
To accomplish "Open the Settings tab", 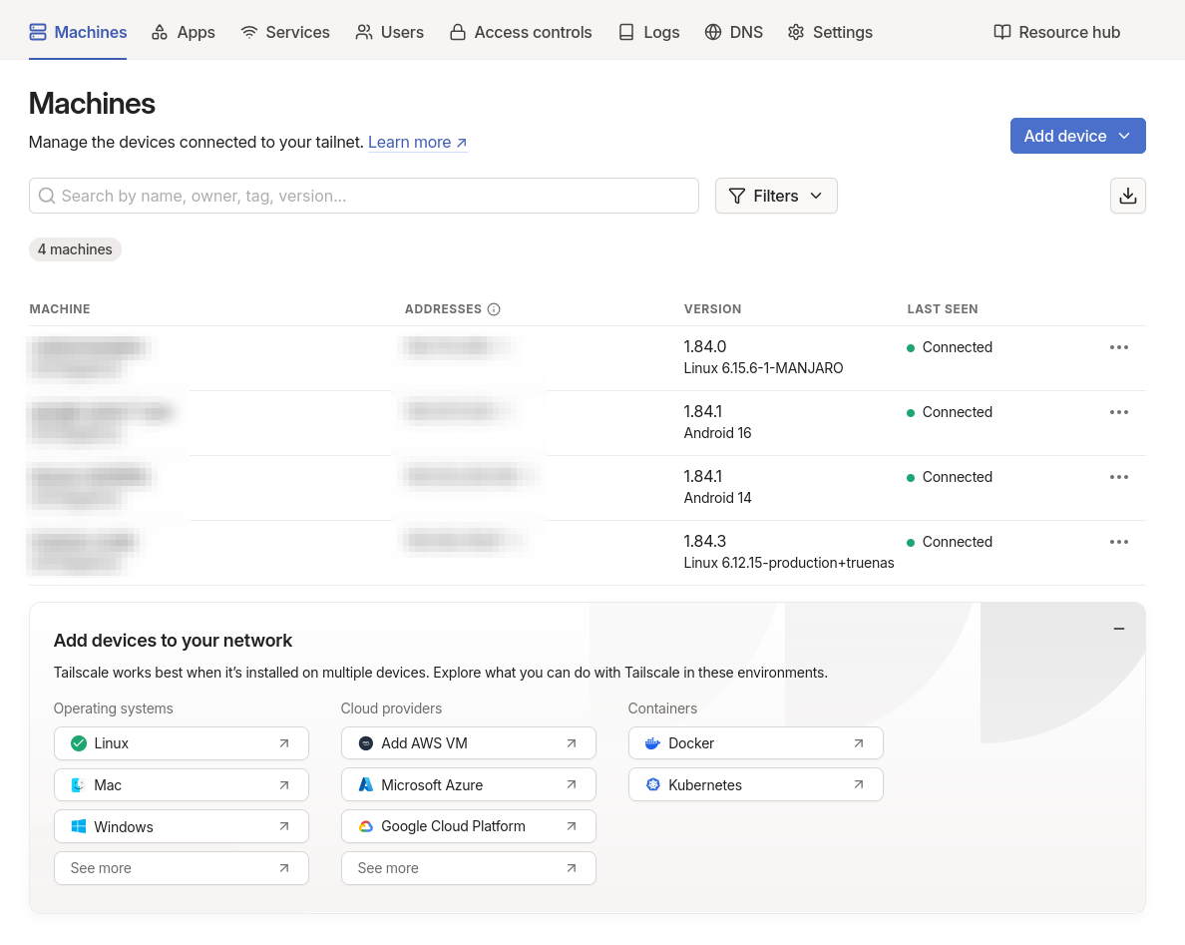I will pos(830,33).
